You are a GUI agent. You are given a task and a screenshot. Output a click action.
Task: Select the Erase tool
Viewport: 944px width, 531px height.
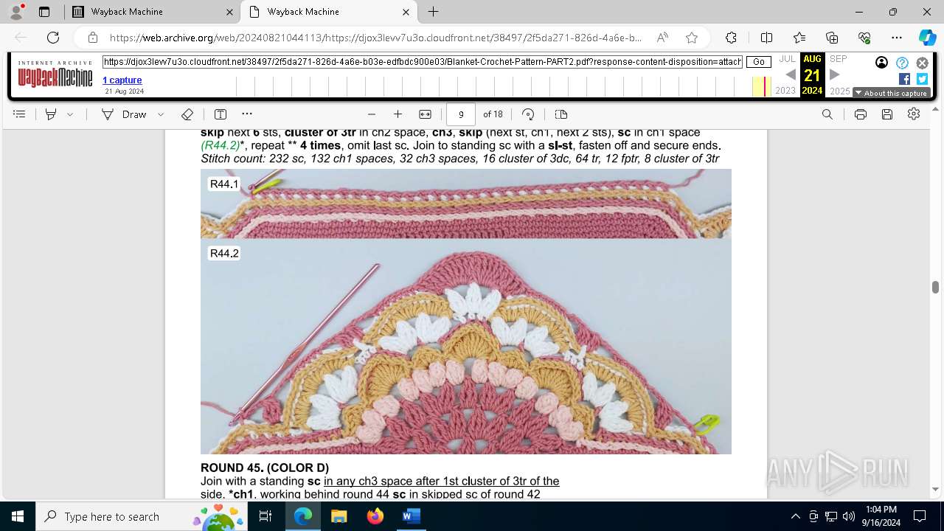tap(187, 114)
